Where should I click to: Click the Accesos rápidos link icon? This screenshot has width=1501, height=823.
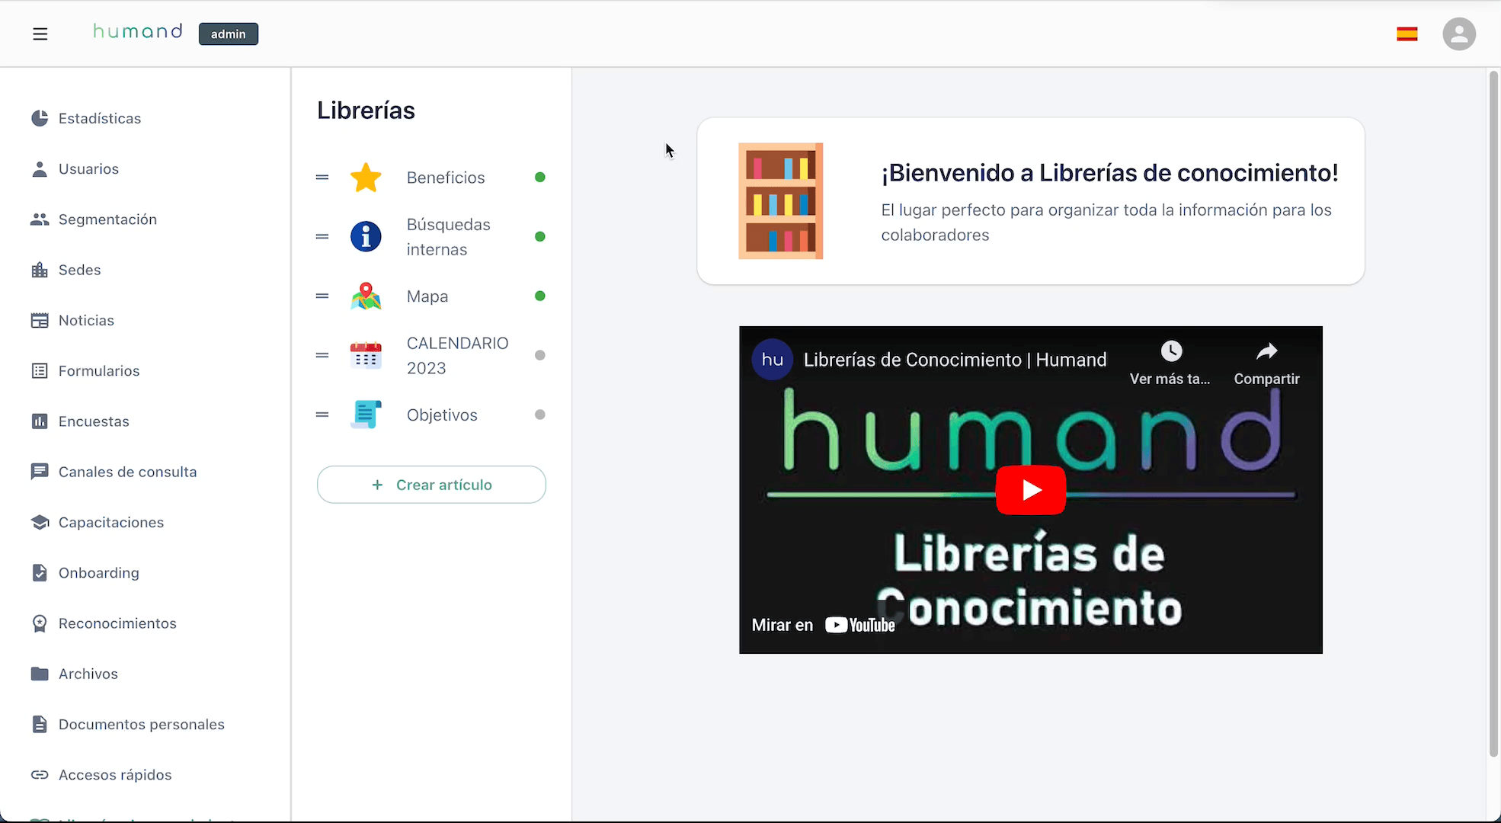coord(40,774)
